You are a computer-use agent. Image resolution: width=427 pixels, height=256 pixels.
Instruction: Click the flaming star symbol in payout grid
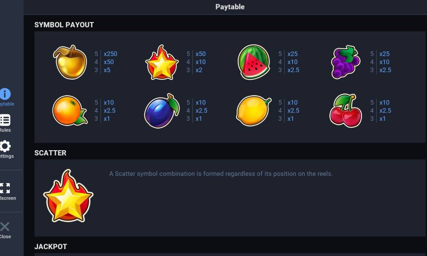tap(161, 63)
